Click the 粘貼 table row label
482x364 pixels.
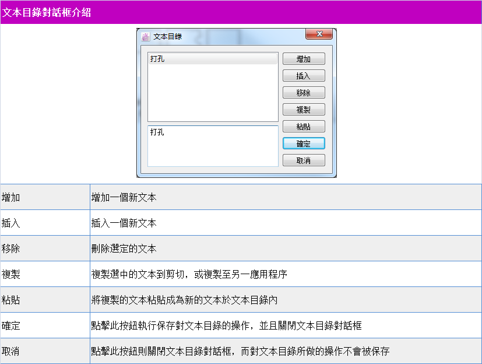click(11, 300)
